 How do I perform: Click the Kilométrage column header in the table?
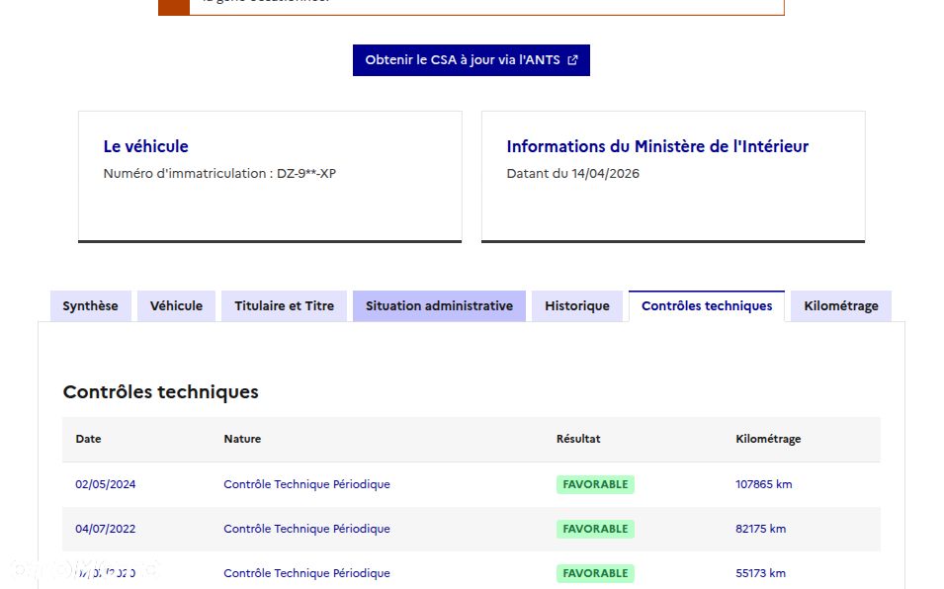[768, 439]
